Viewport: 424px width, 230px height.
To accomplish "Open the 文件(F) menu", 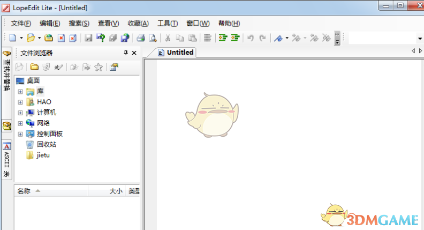I will (21, 24).
